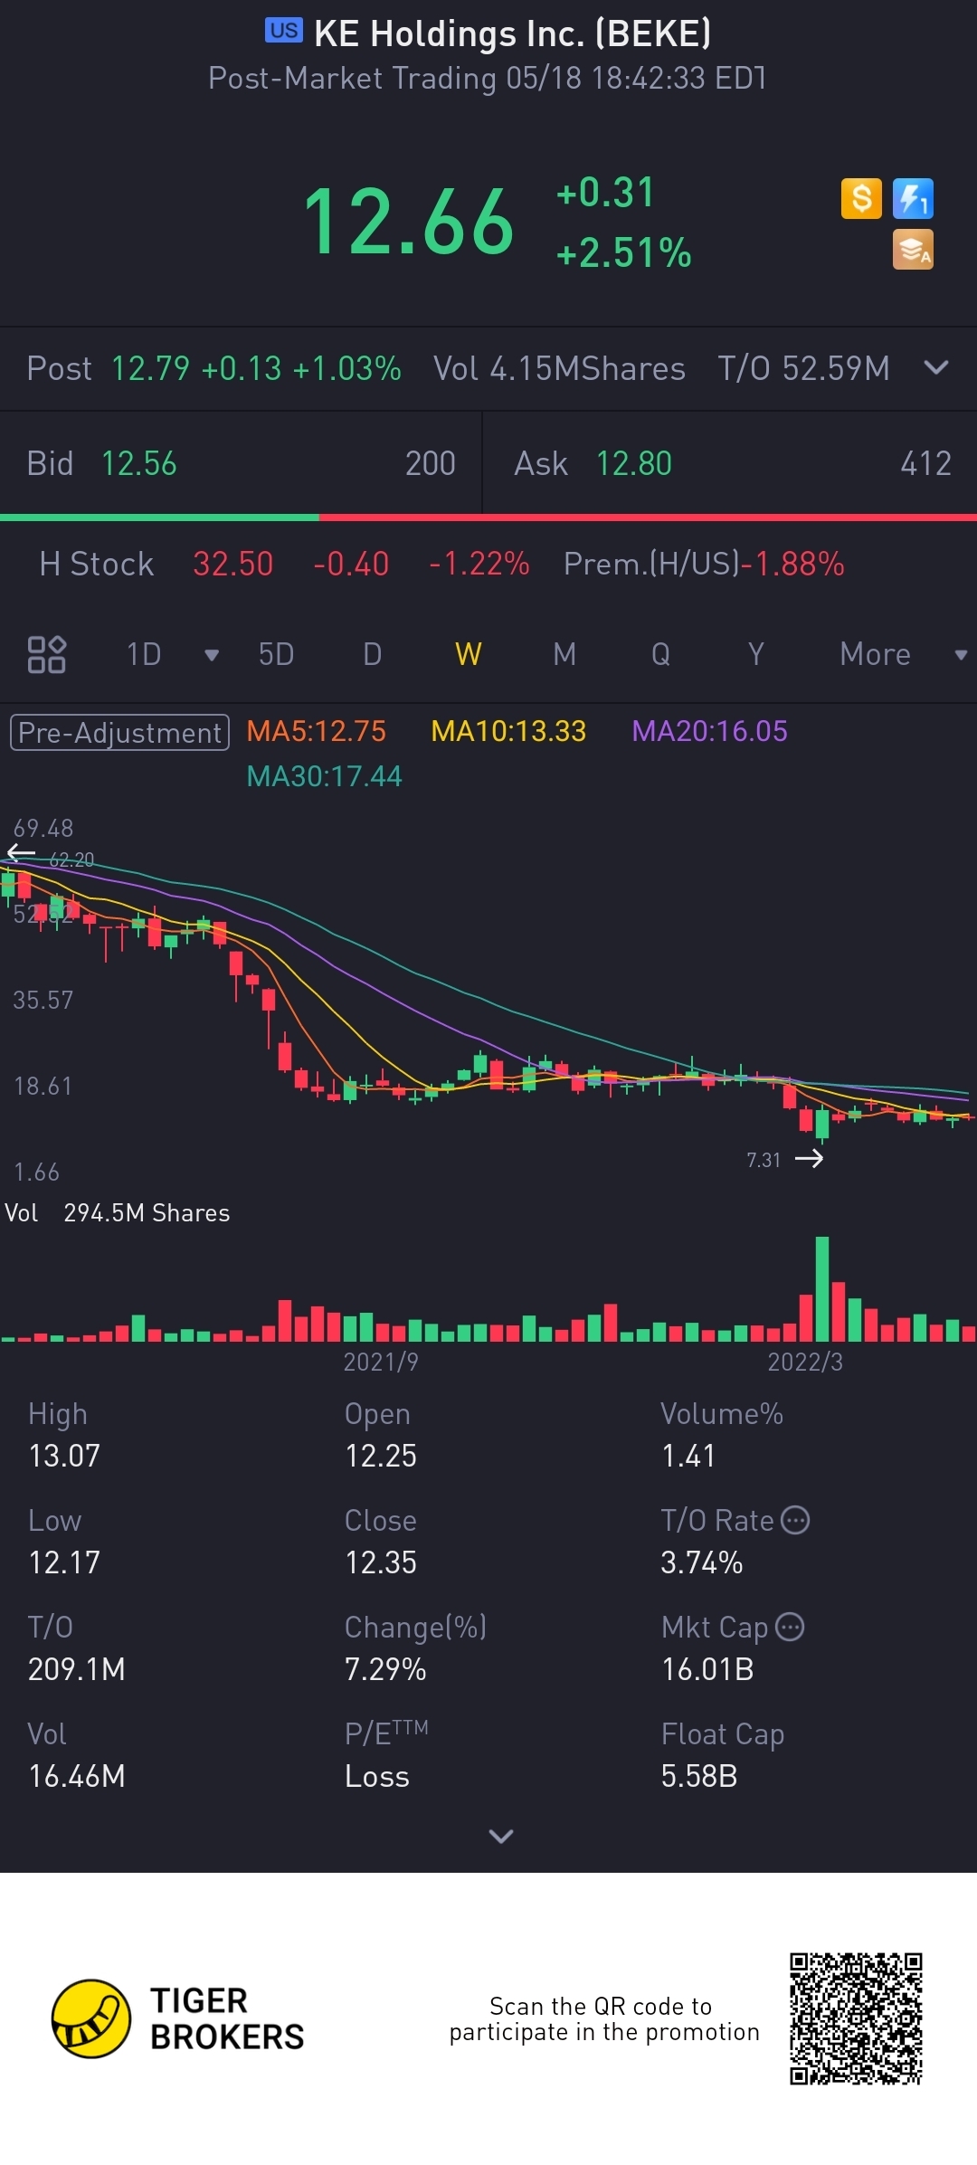Open the T/O Rate info icon
The image size is (977, 2165).
795,1520
